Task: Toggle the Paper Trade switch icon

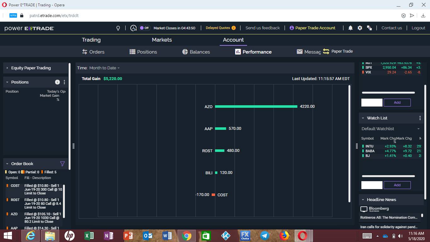Action: click(326, 51)
